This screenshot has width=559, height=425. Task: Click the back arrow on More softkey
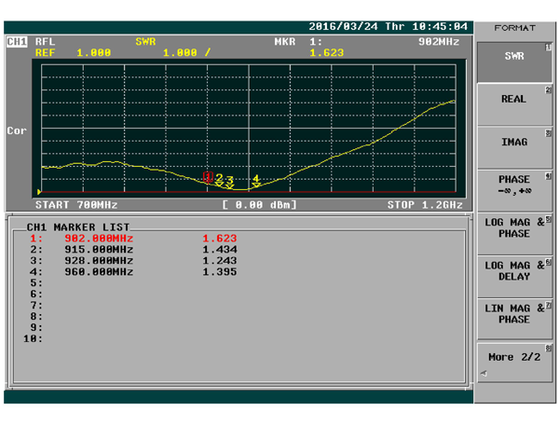coord(484,374)
